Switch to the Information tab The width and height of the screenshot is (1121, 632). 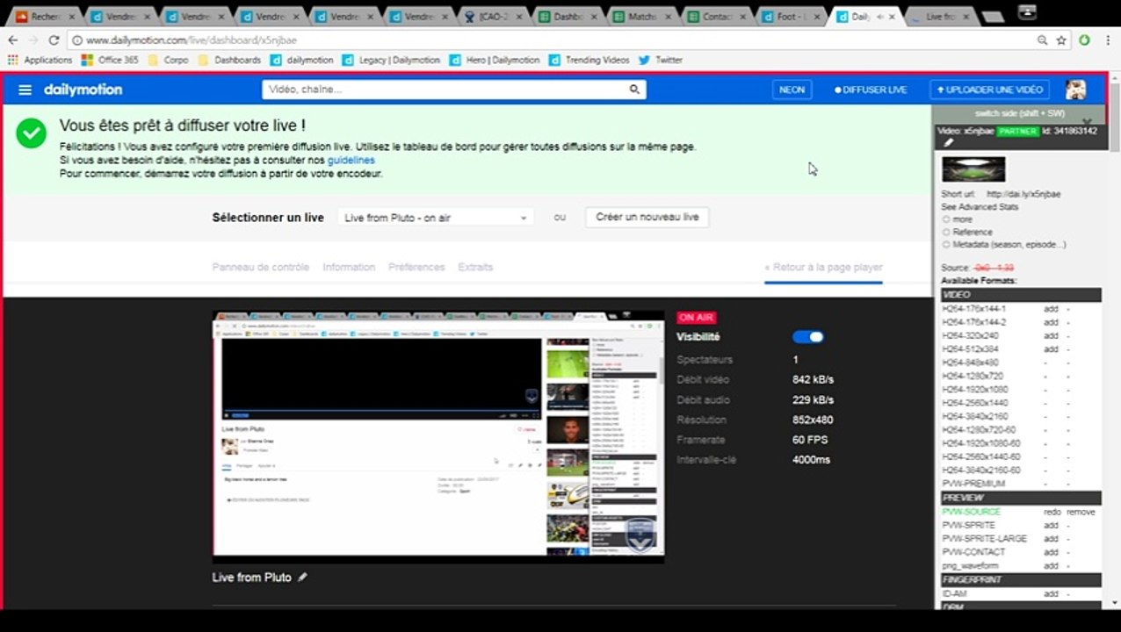tap(349, 267)
